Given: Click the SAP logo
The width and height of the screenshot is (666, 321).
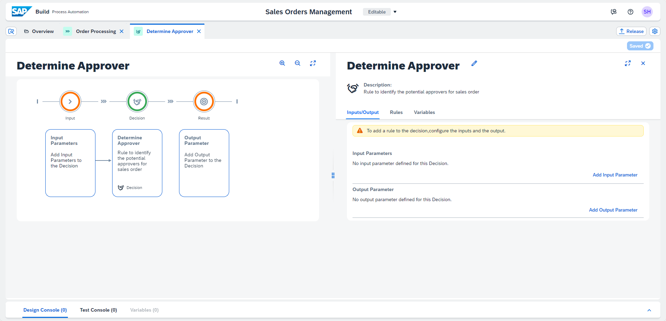Looking at the screenshot, I should (22, 11).
